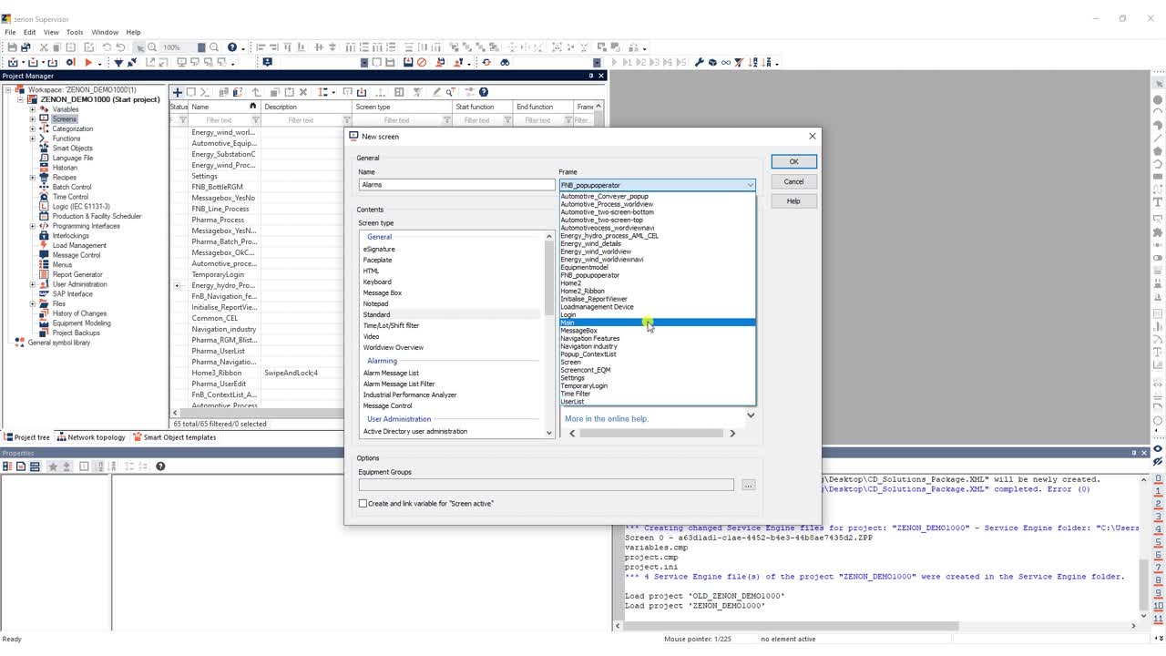Click the Name field containing 'Alarms'

coord(456,184)
